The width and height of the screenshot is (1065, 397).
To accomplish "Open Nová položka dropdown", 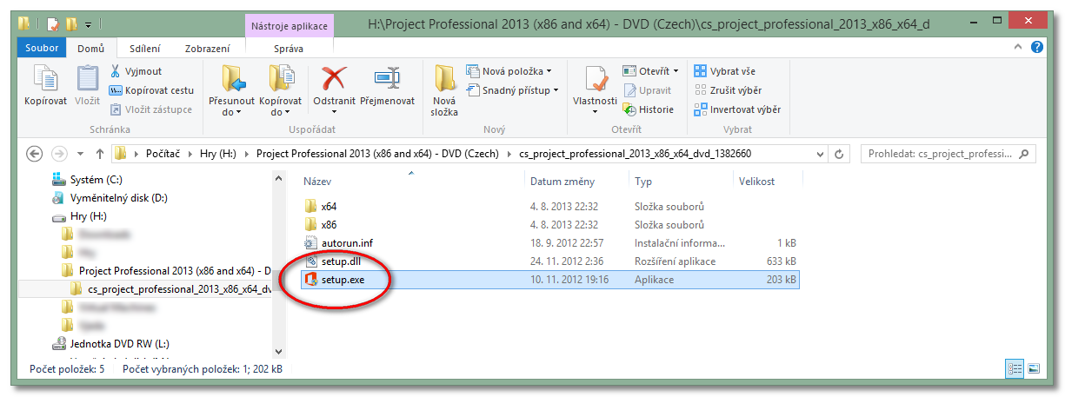I will [509, 71].
